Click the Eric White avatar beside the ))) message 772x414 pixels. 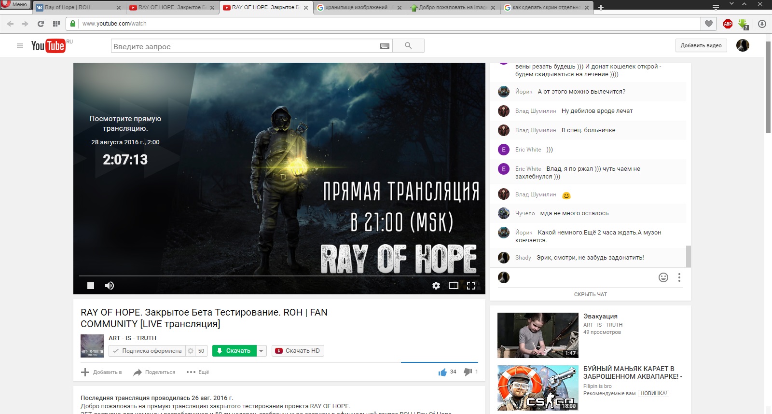(x=504, y=150)
